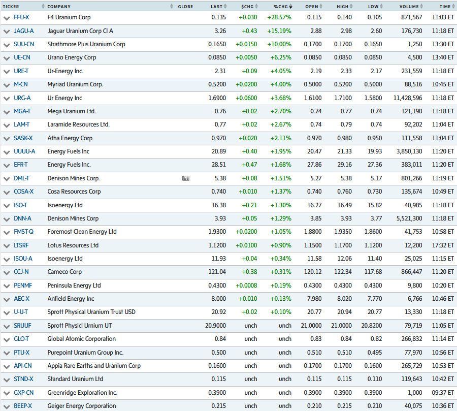Expand the MGA-T row chevron

tap(7, 112)
